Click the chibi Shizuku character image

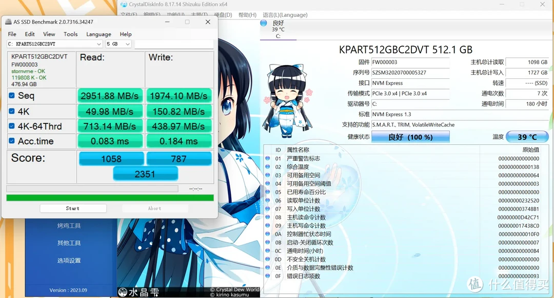click(x=288, y=100)
